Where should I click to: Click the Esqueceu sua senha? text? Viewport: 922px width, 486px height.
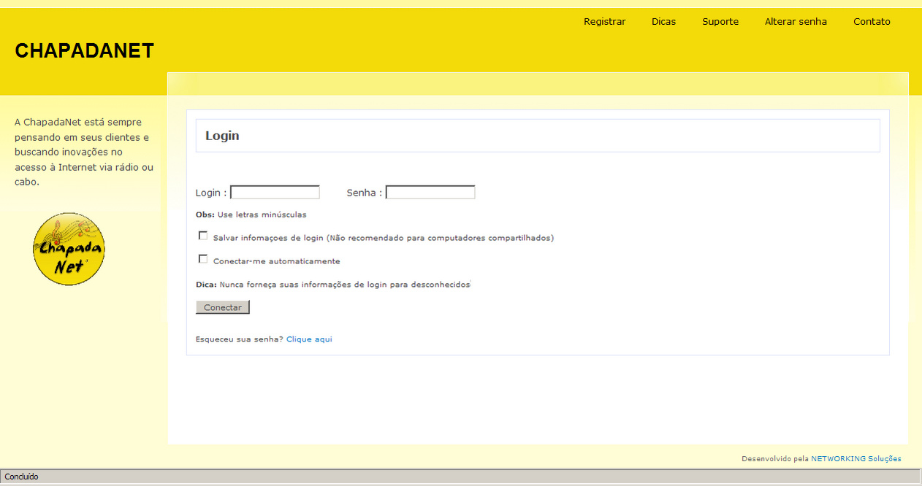point(240,339)
